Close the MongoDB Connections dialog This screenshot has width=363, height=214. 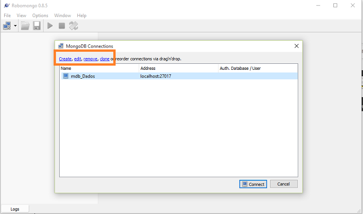[296, 46]
